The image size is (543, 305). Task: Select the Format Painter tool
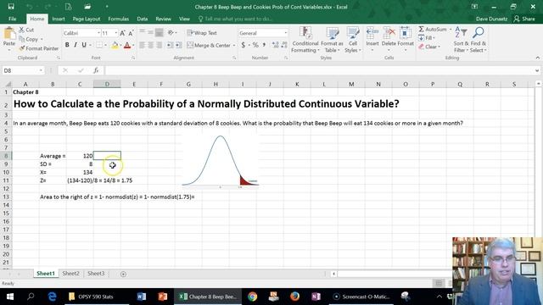click(39, 48)
